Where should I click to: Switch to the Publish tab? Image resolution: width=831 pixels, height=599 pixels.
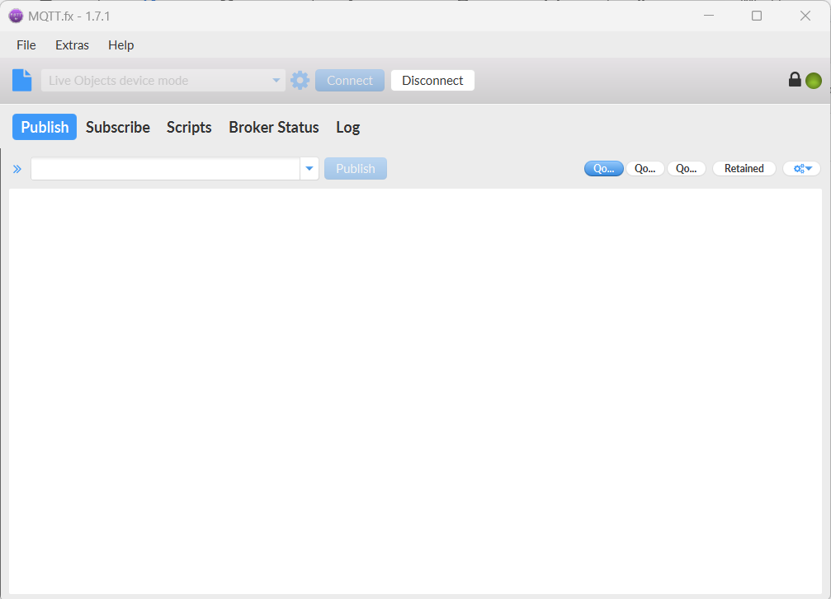45,127
